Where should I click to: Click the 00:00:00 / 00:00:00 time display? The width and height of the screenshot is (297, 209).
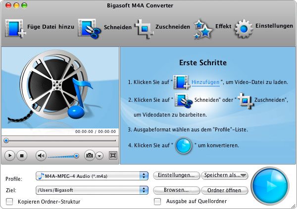(x=96, y=131)
